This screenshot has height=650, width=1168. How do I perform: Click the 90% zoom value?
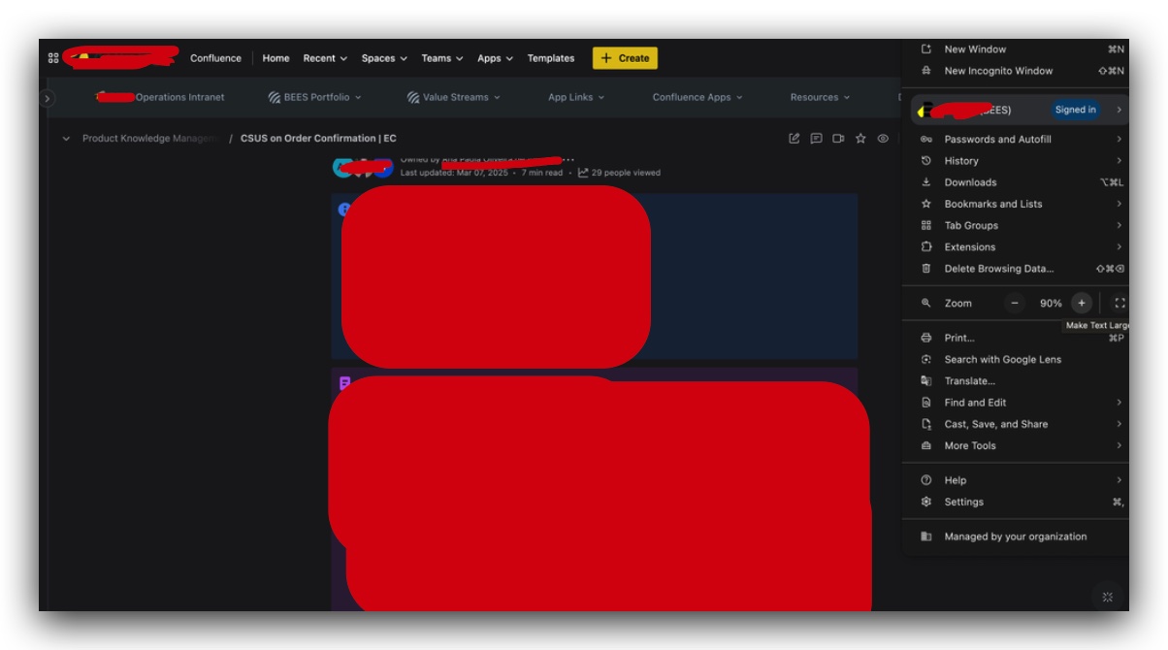[1051, 303]
